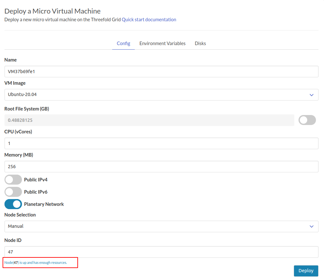Image resolution: width=324 pixels, height=279 pixels.
Task: Click the Deploy button
Action: pos(306,271)
